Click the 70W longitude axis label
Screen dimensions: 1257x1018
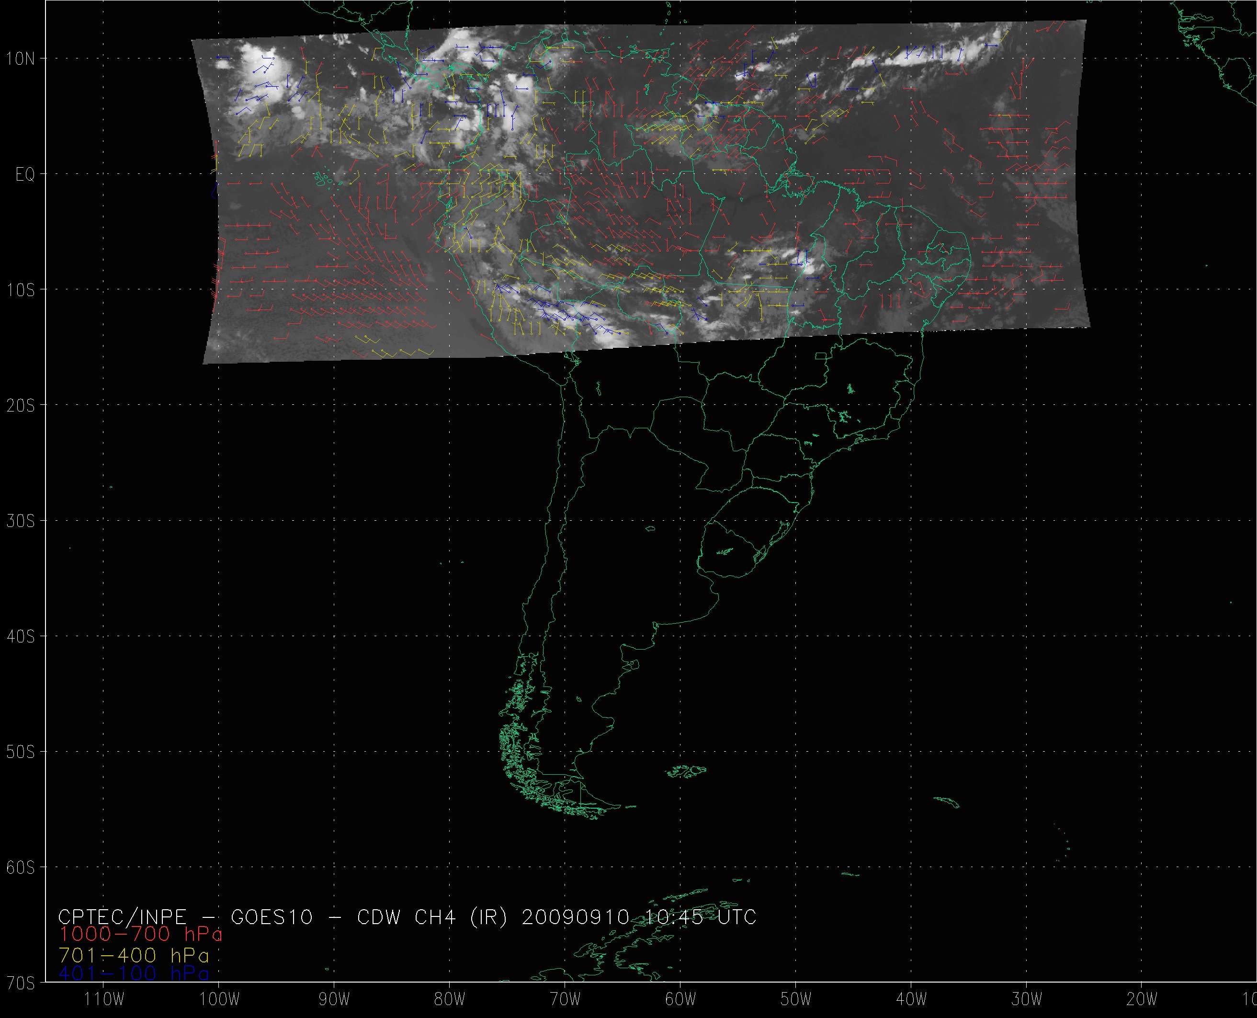coord(566,999)
